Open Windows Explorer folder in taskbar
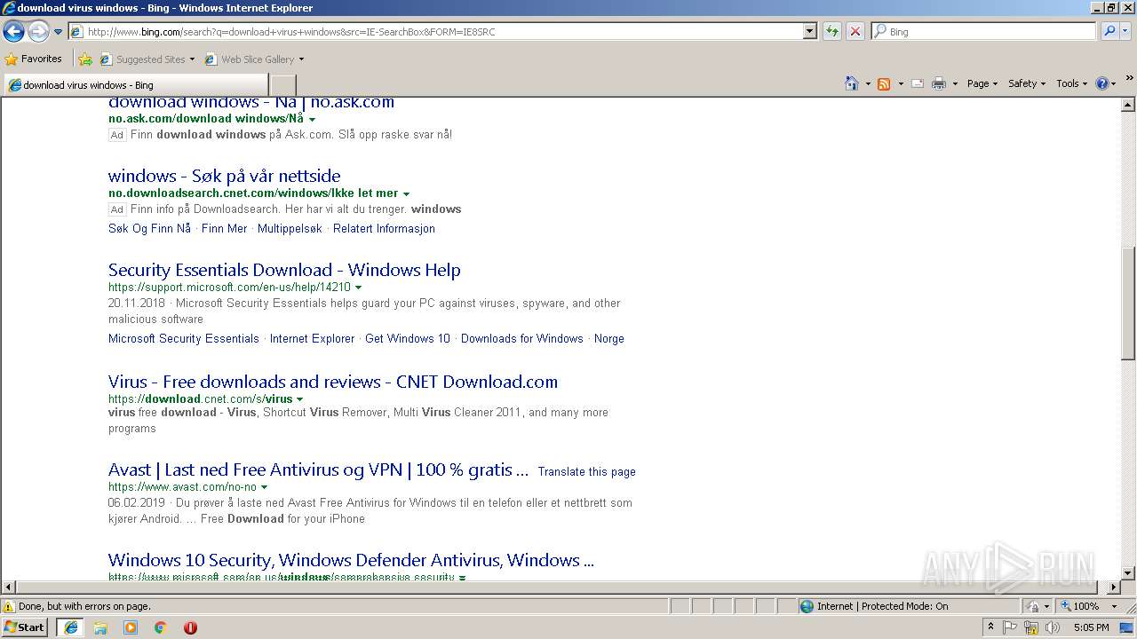1137x639 pixels. coord(100,627)
